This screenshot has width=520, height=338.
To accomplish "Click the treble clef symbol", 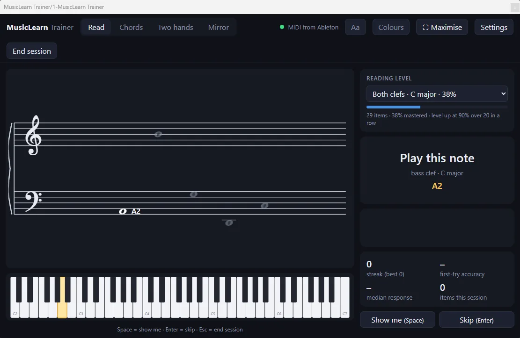I will coord(34,135).
